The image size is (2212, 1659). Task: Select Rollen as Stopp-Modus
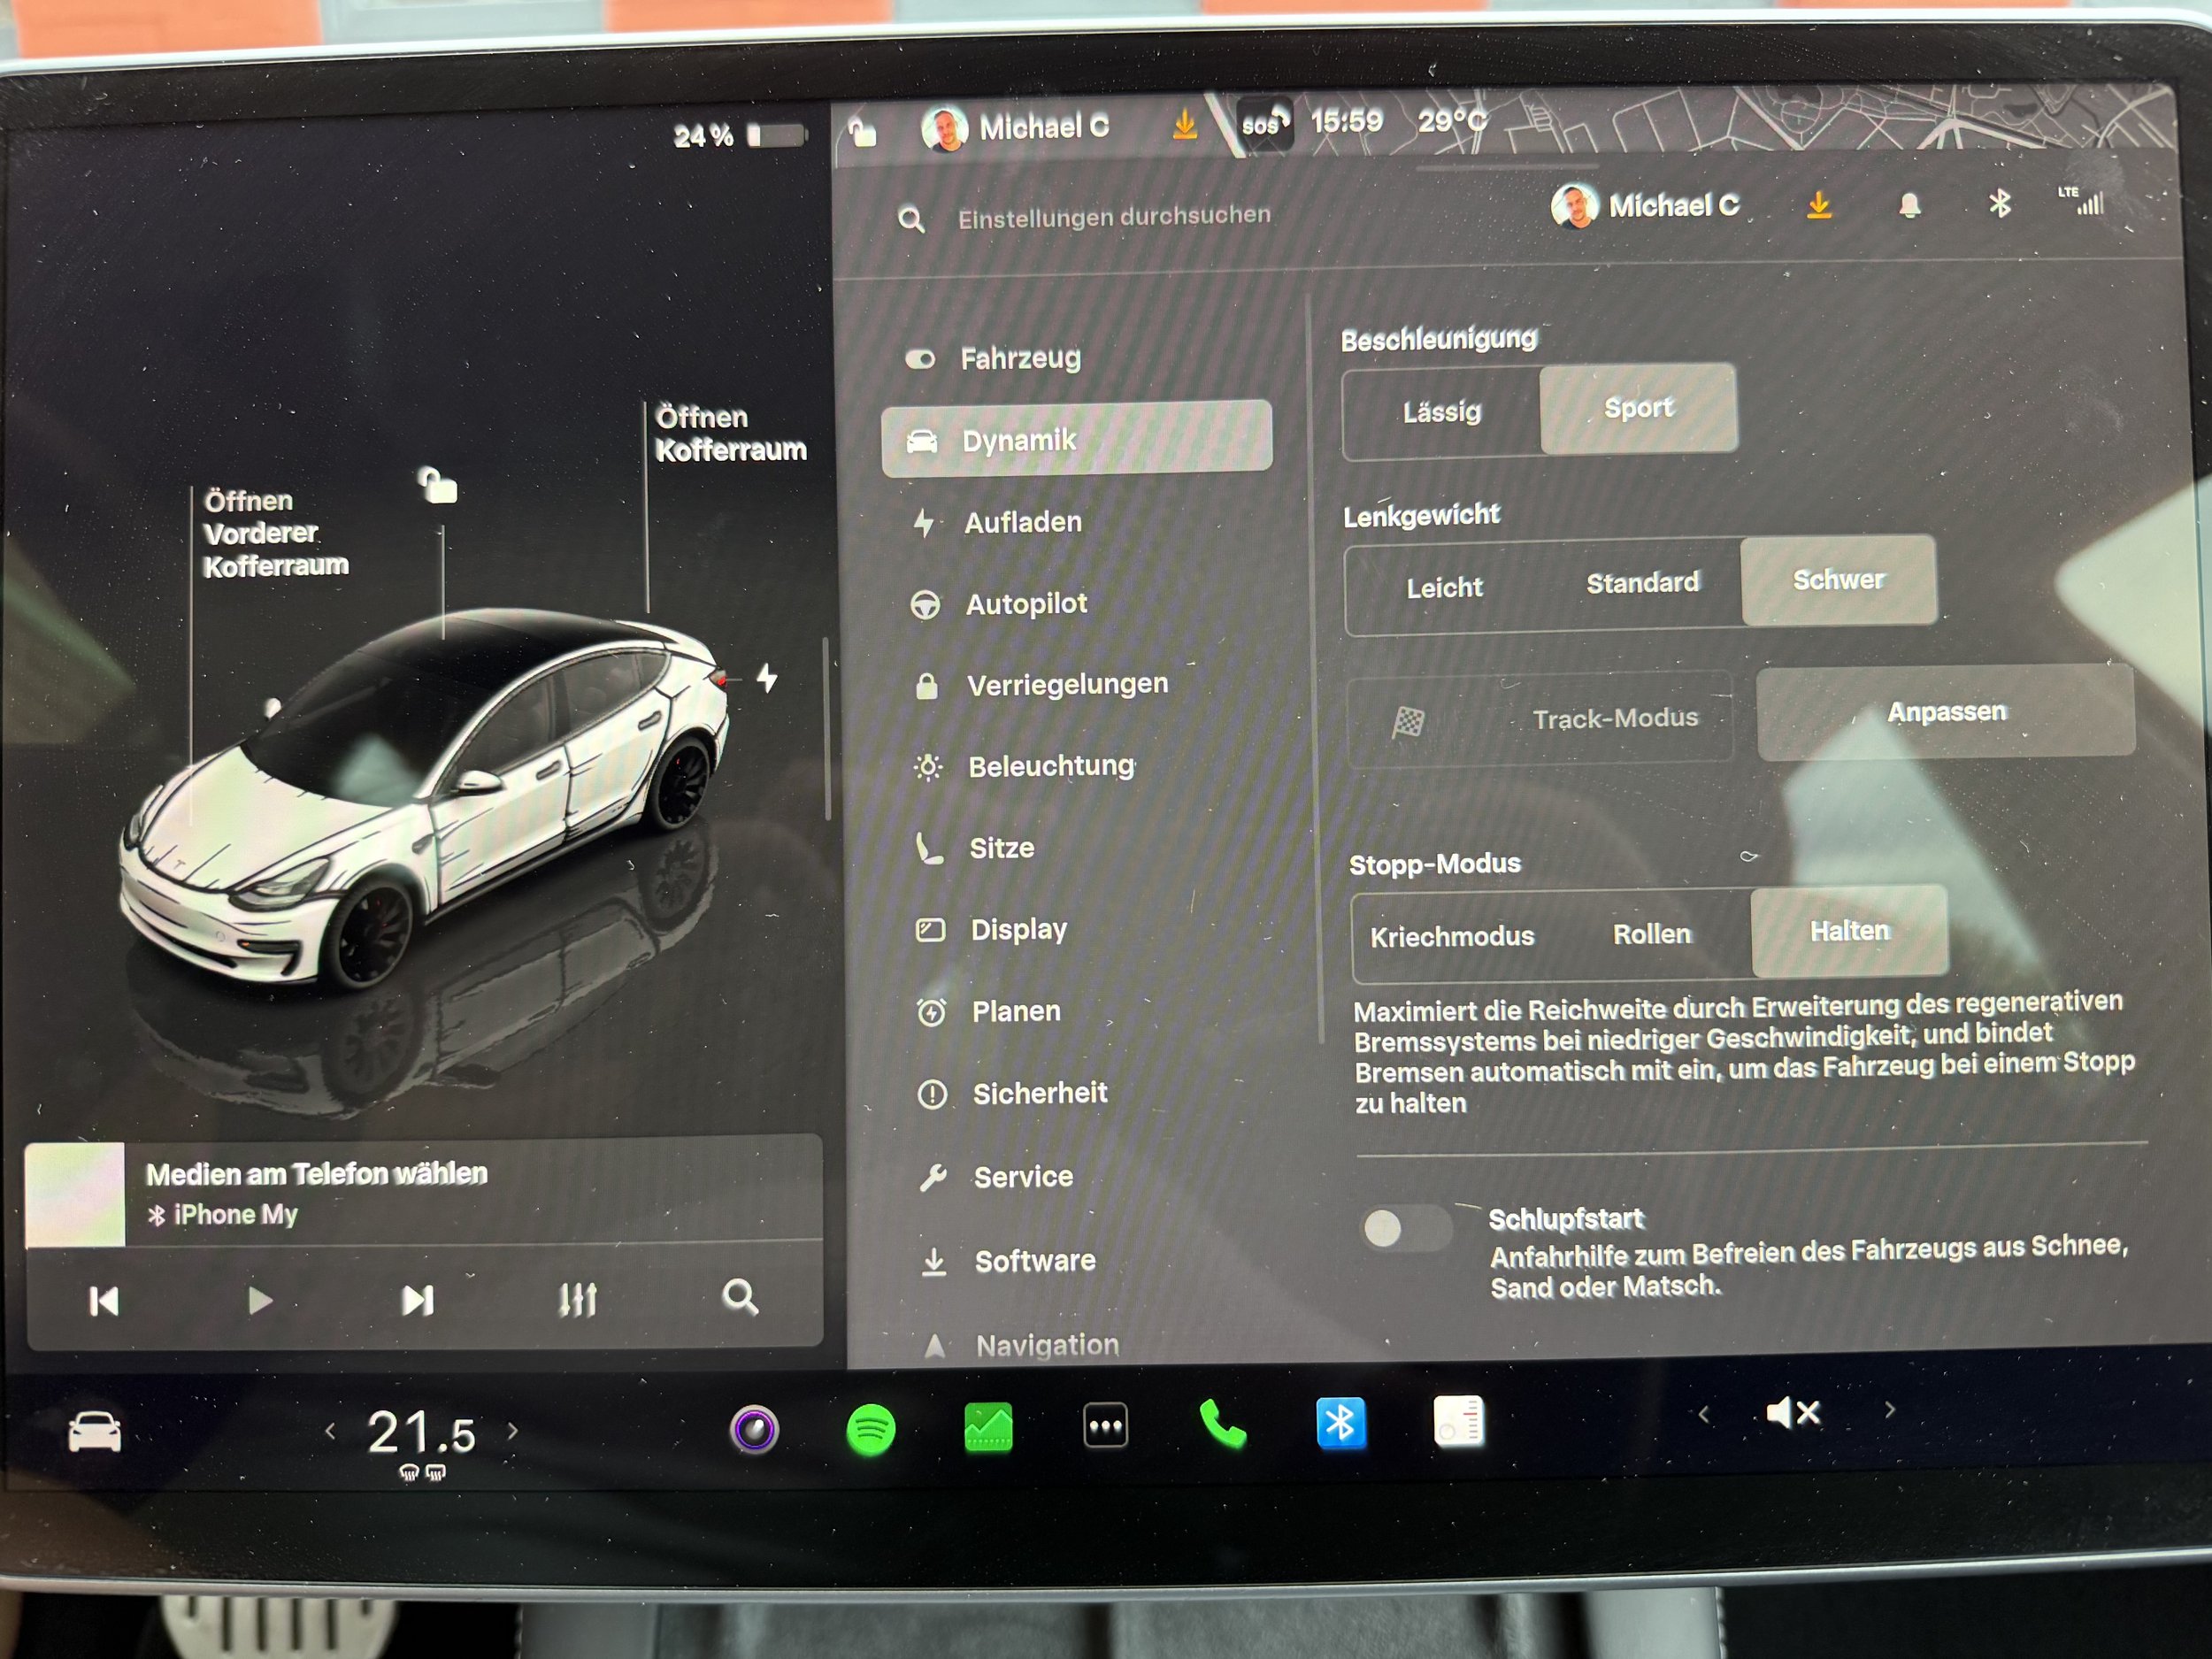tap(1652, 934)
